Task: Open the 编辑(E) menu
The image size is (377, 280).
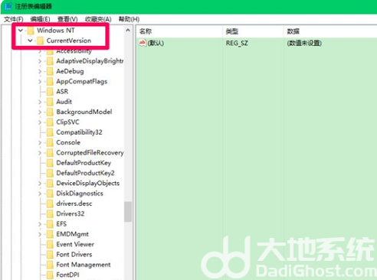Action: 40,19
